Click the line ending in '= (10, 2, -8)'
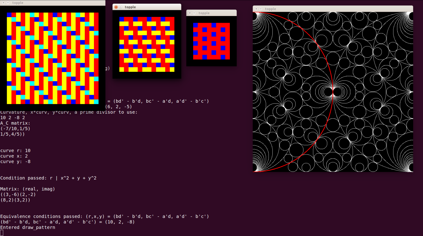 67,222
